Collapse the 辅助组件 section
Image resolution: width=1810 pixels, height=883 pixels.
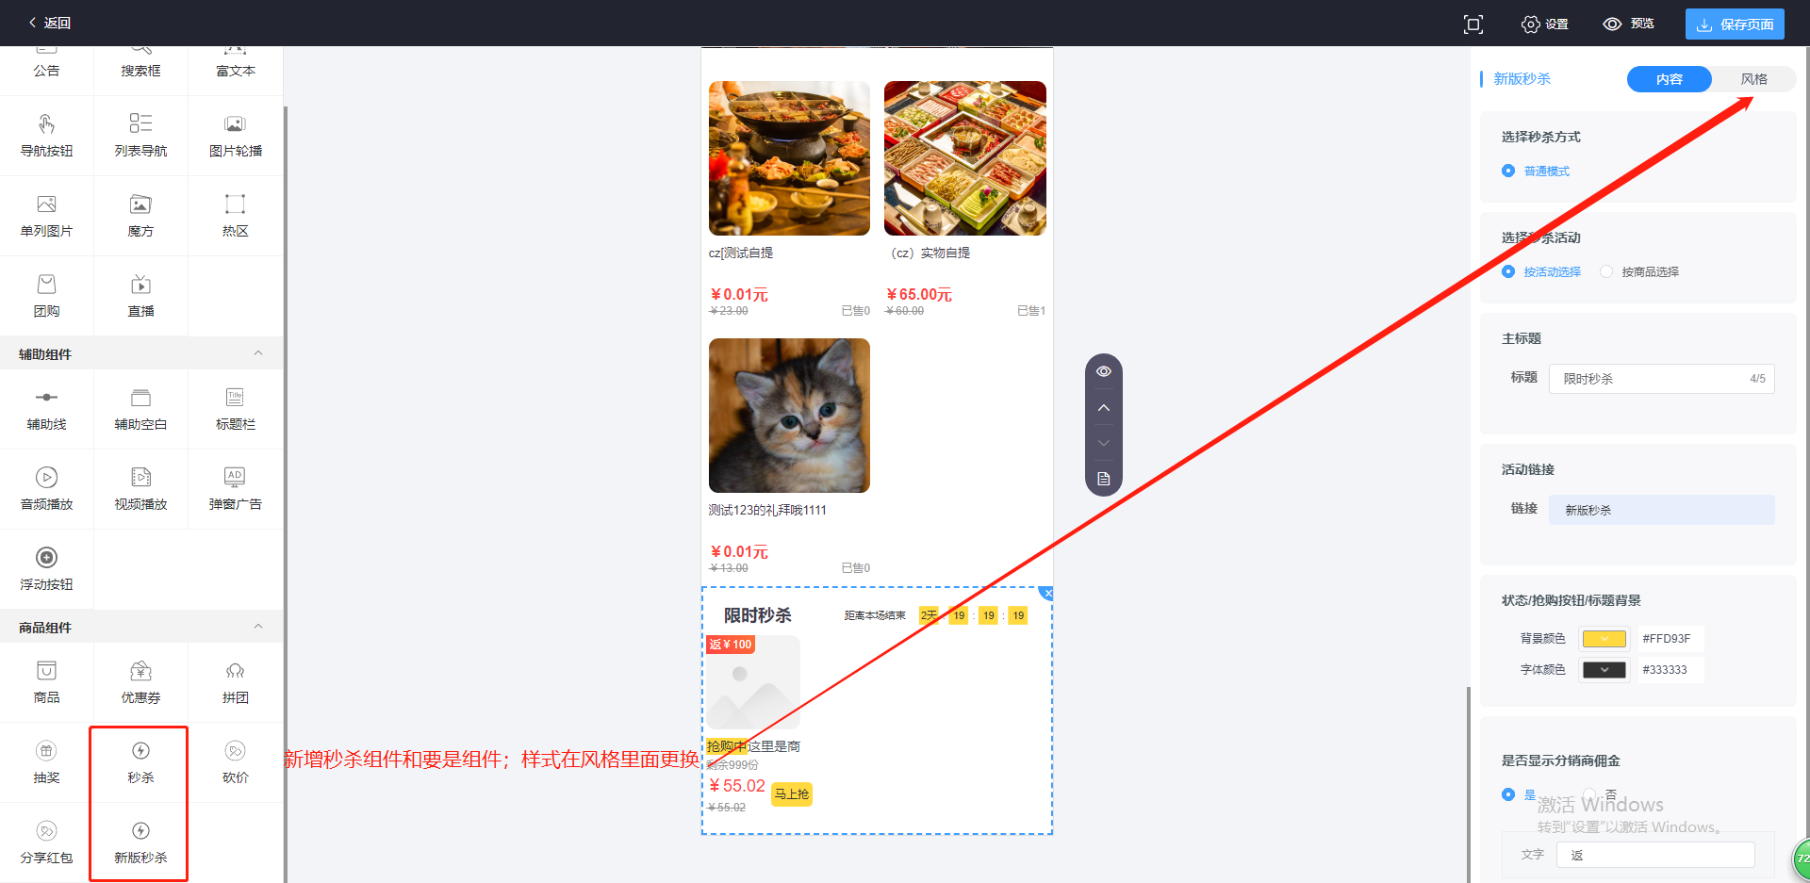[x=258, y=353]
